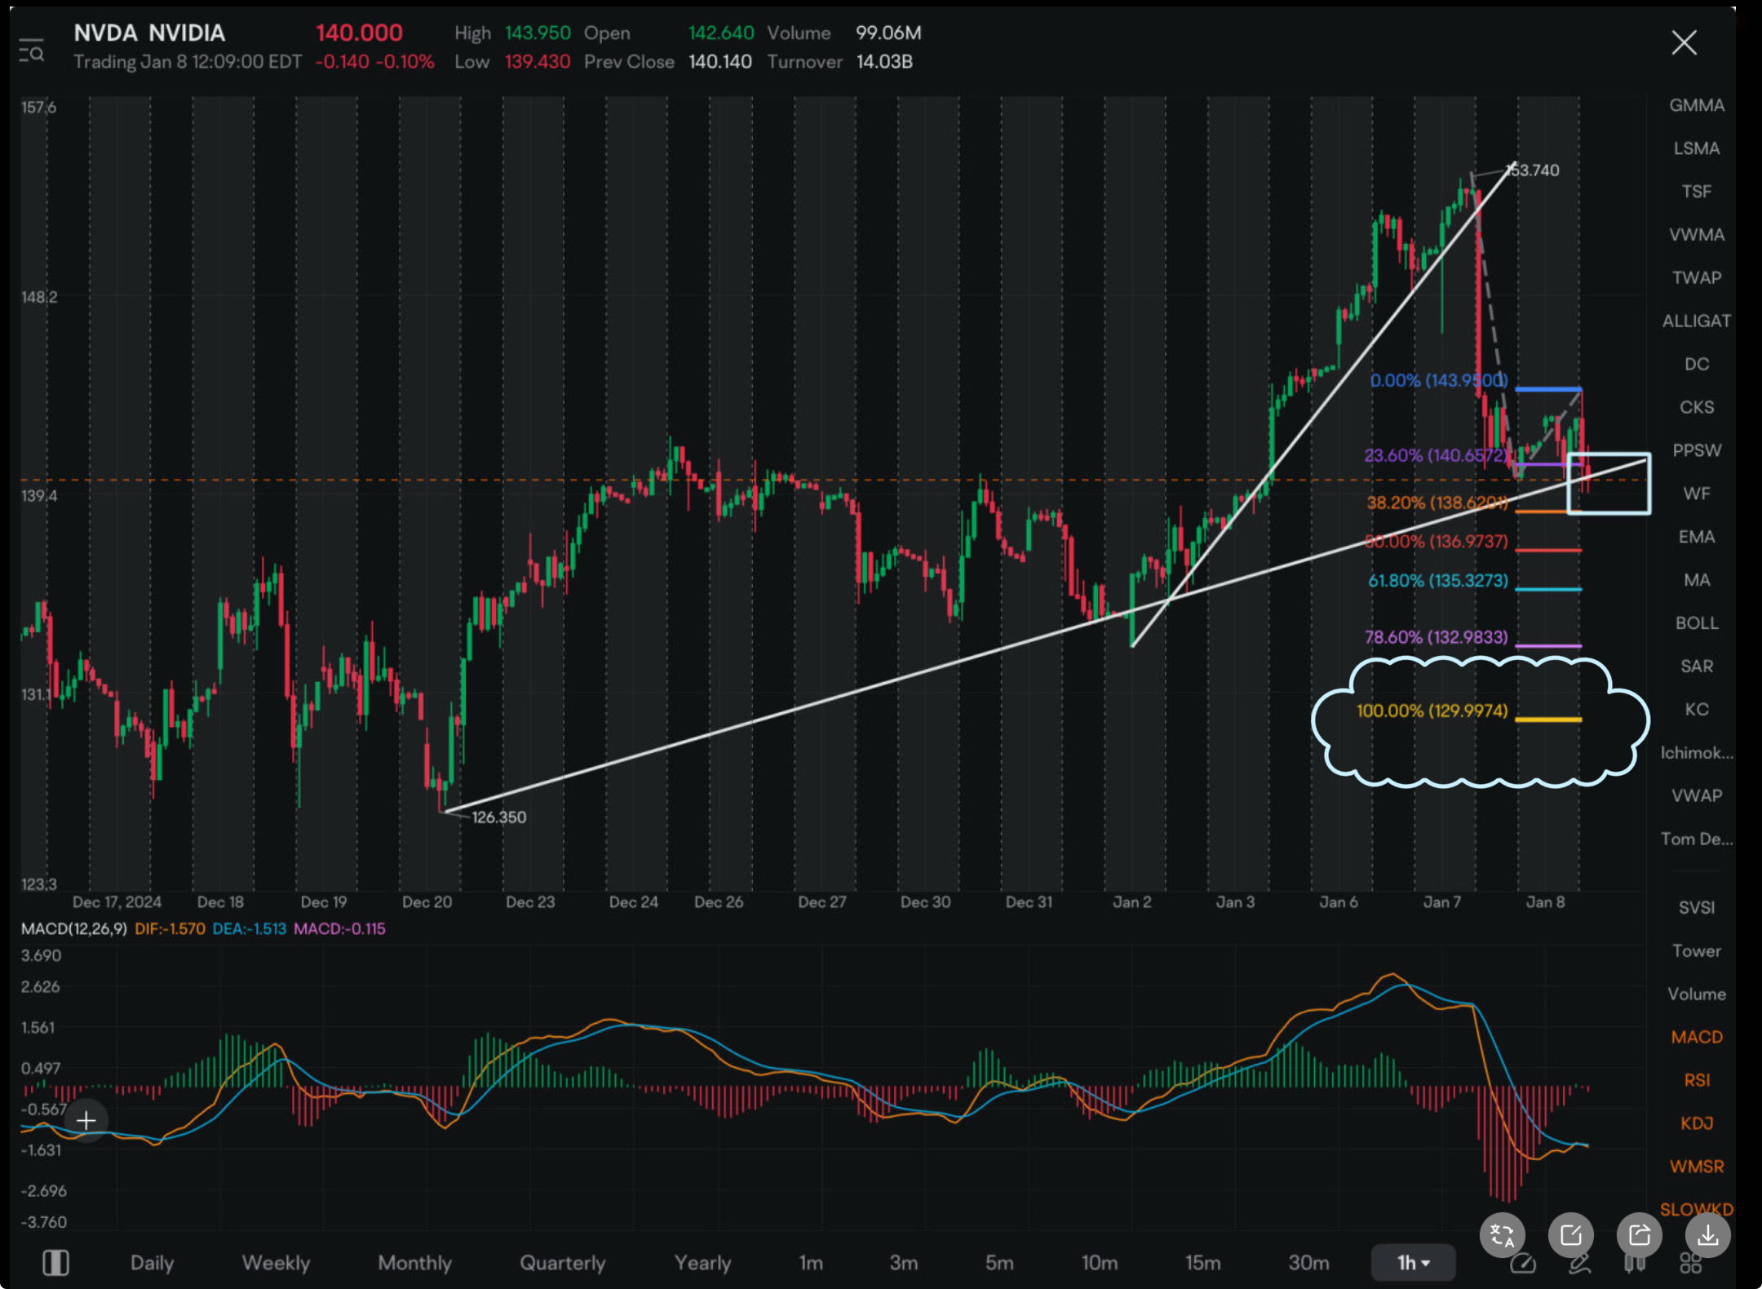Switch to the Weekly timeframe
The width and height of the screenshot is (1762, 1289).
pos(276,1263)
